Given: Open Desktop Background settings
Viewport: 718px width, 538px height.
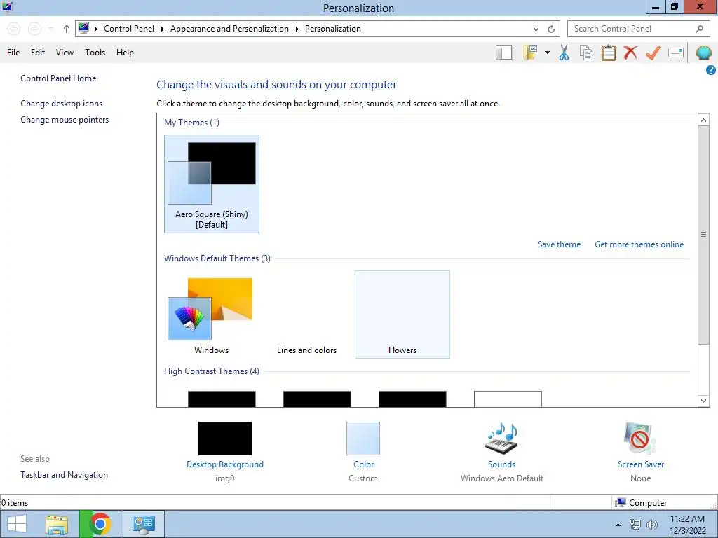Looking at the screenshot, I should (x=225, y=439).
